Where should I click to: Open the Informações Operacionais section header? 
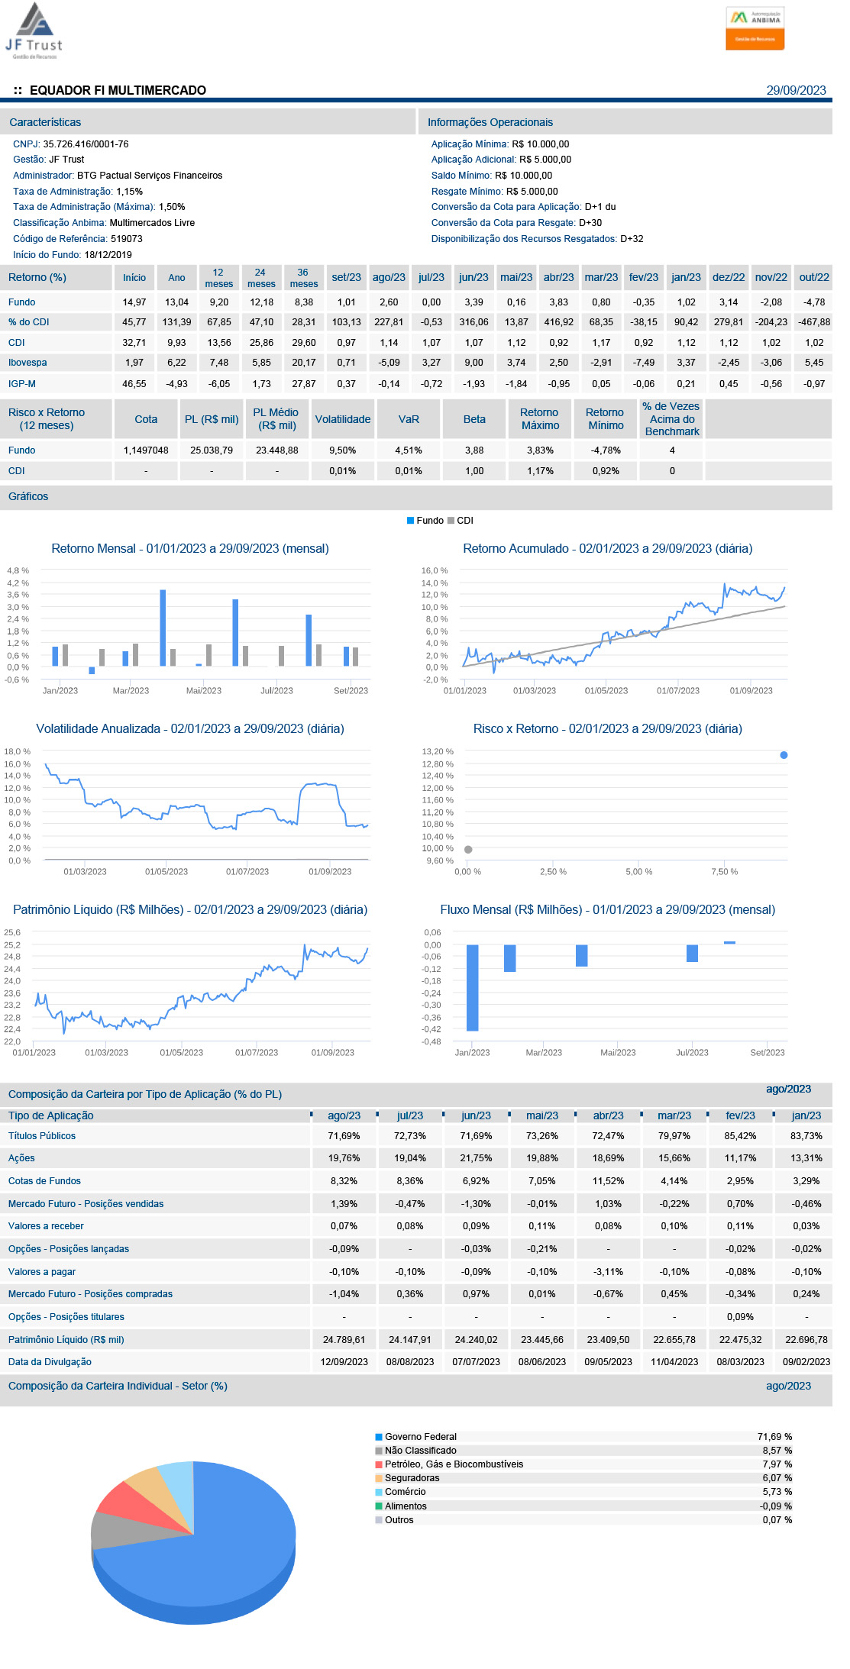[x=490, y=122]
